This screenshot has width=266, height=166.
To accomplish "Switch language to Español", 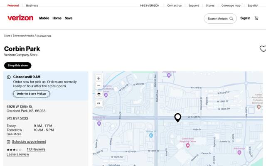I will point(253,5).
